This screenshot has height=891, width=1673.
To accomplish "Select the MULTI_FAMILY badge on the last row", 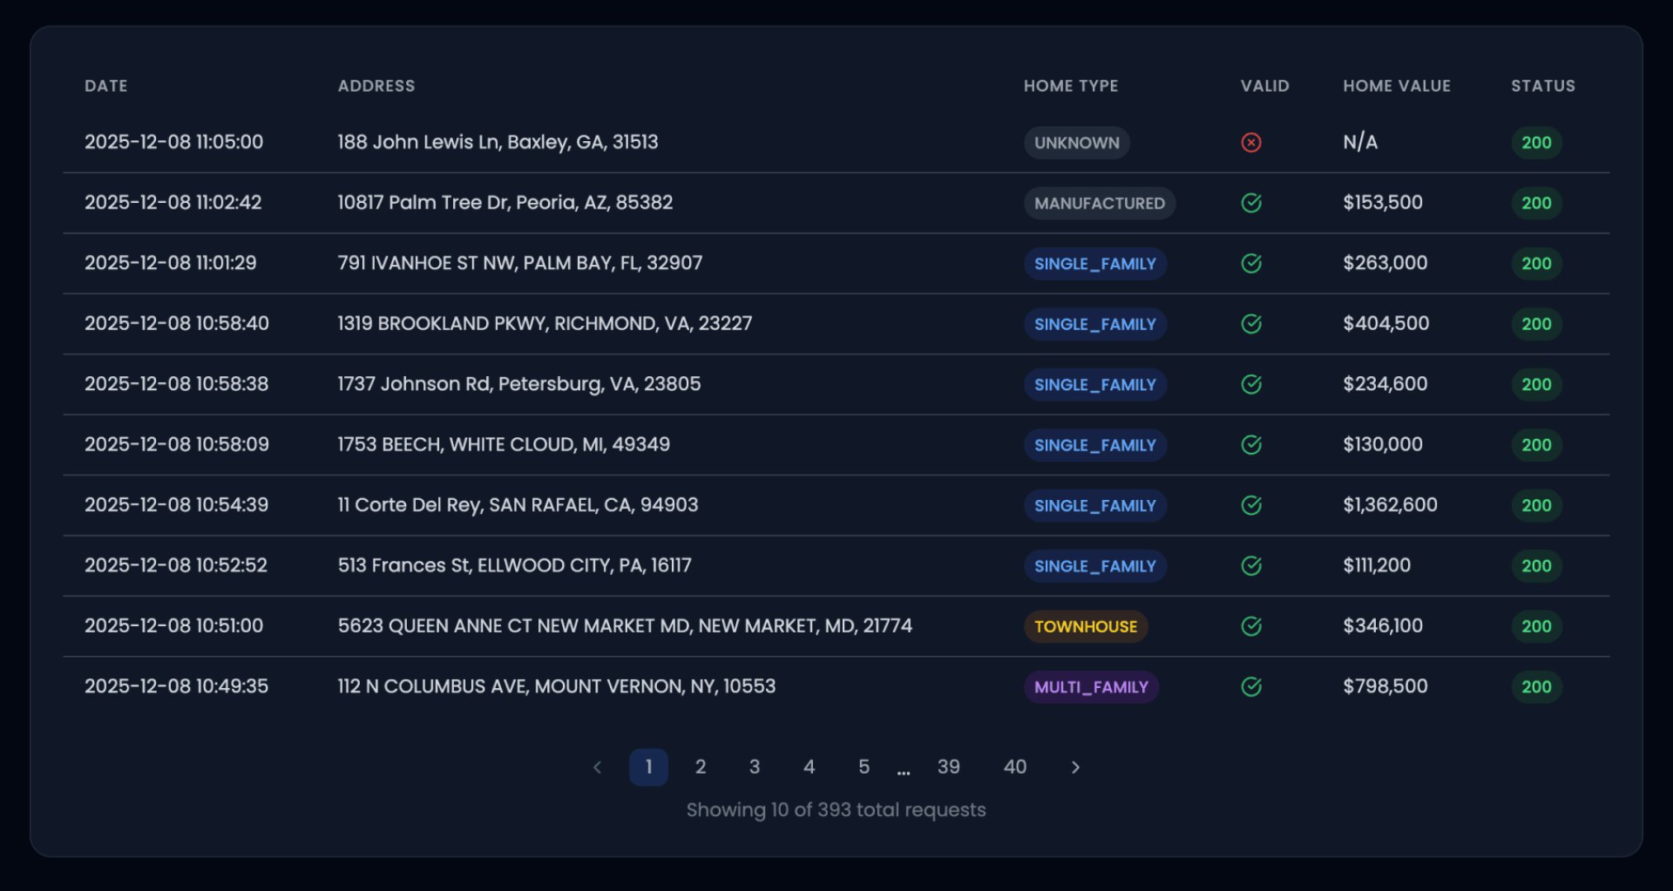I will click(x=1090, y=686).
